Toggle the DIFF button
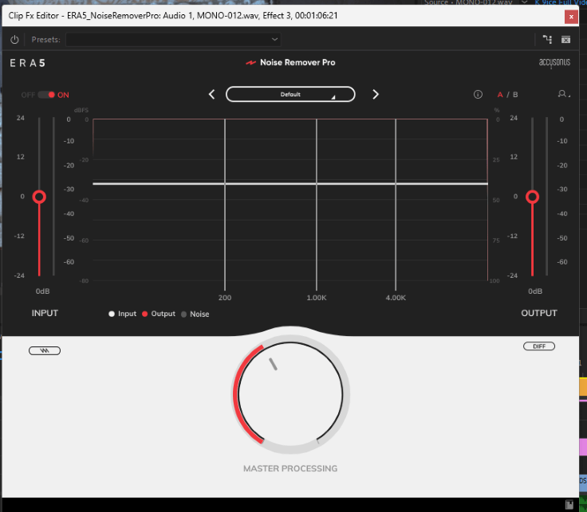Viewport: 587px width, 512px height. click(539, 346)
